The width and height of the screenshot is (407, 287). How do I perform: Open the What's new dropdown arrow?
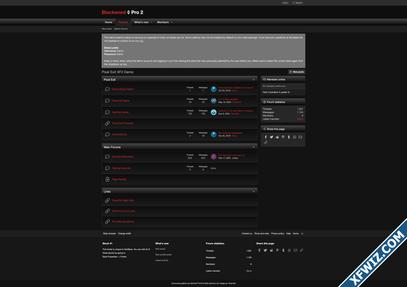tap(151, 22)
